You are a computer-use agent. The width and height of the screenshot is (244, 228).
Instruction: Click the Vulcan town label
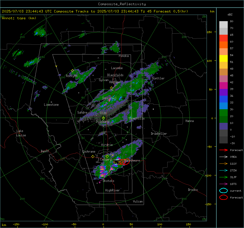[138, 201]
